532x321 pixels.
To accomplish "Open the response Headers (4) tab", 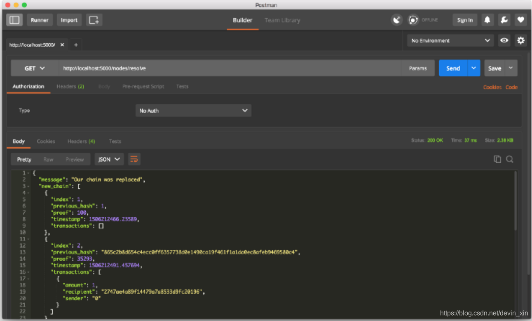I will pyautogui.click(x=81, y=141).
